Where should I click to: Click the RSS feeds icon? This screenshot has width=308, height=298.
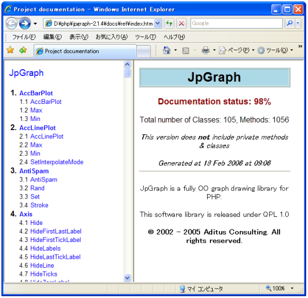(x=185, y=51)
